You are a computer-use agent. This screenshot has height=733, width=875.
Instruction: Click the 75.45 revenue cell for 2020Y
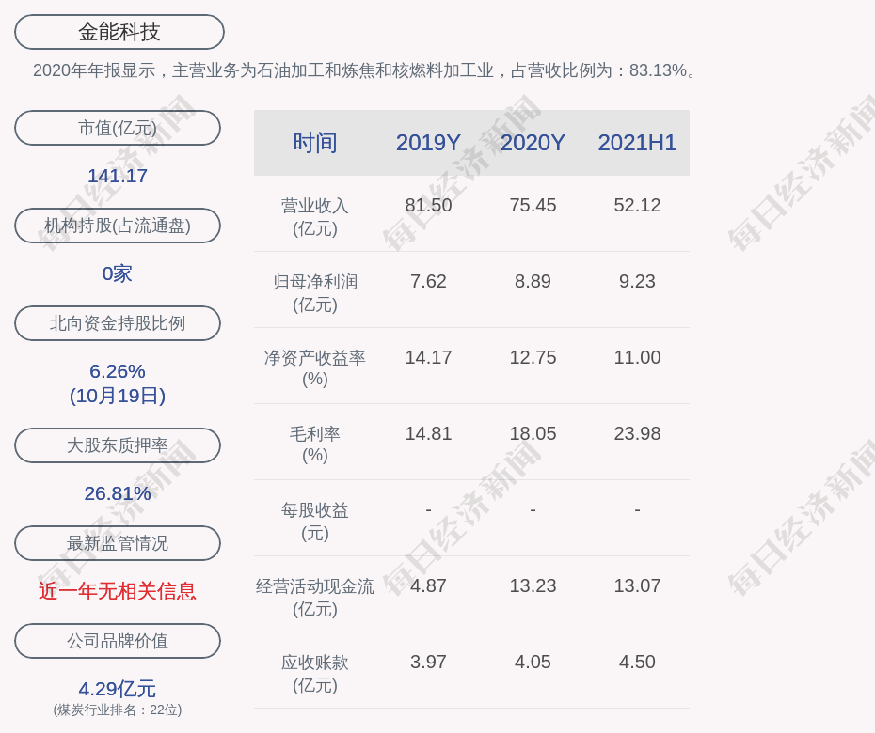coord(533,205)
